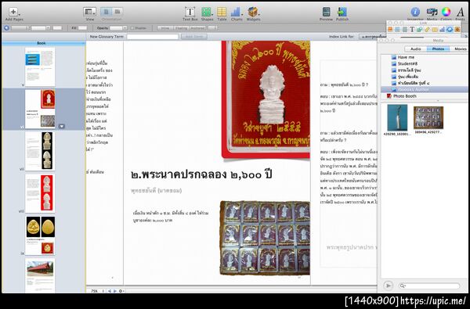Select the Chart inspector icon
Screen dimensions: 470x309
tap(442, 30)
